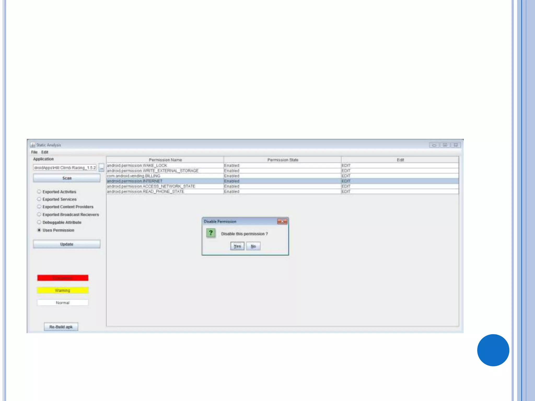Image resolution: width=535 pixels, height=401 pixels.
Task: Open the Edit menu
Action: pyautogui.click(x=45, y=152)
